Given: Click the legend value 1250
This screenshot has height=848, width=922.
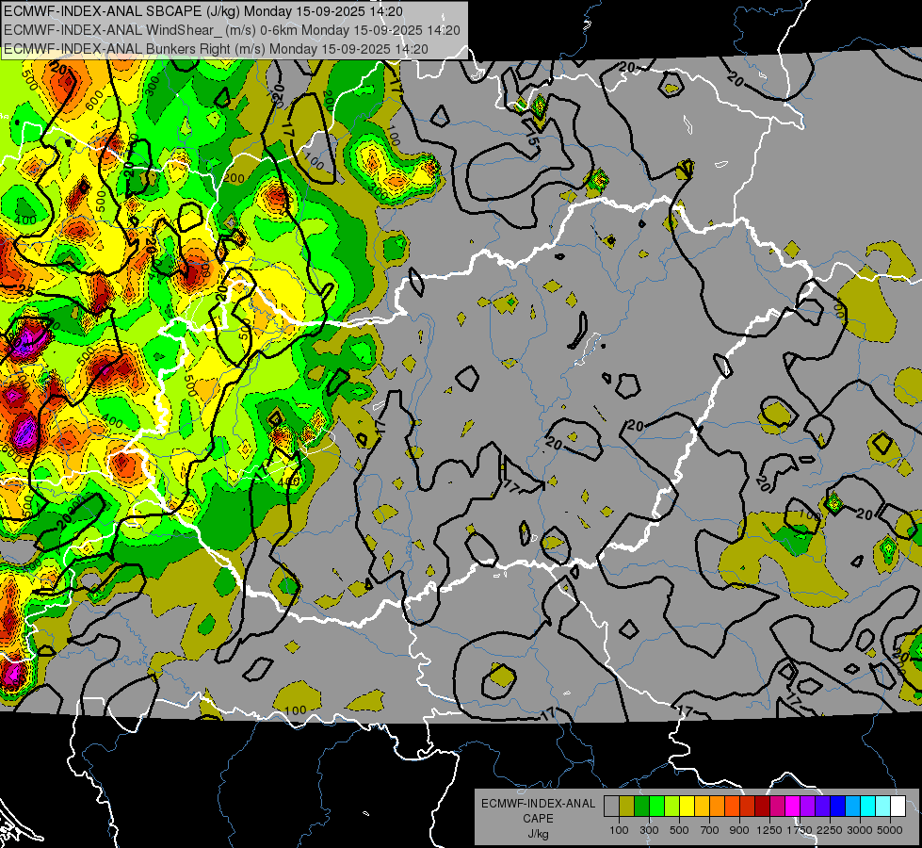Looking at the screenshot, I should (x=769, y=830).
